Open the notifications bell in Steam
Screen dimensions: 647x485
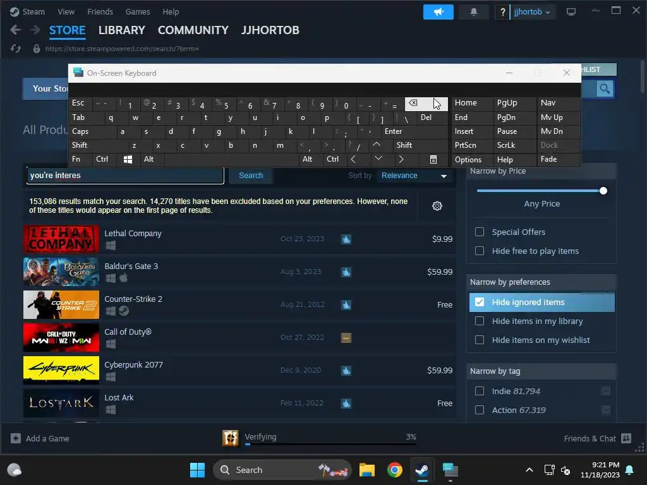tap(474, 12)
